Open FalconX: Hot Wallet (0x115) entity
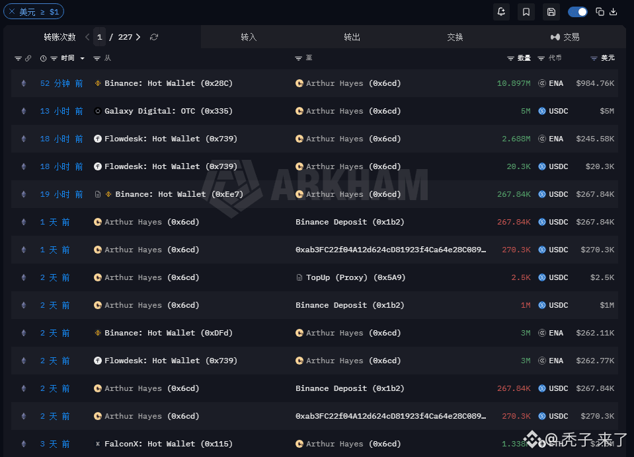 169,444
